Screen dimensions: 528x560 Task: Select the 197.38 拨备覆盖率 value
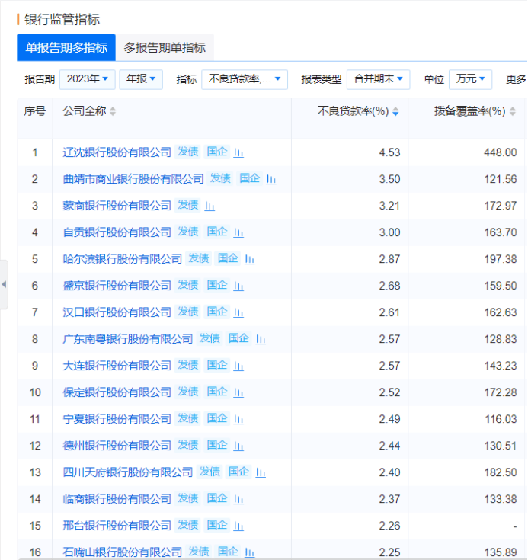500,259
